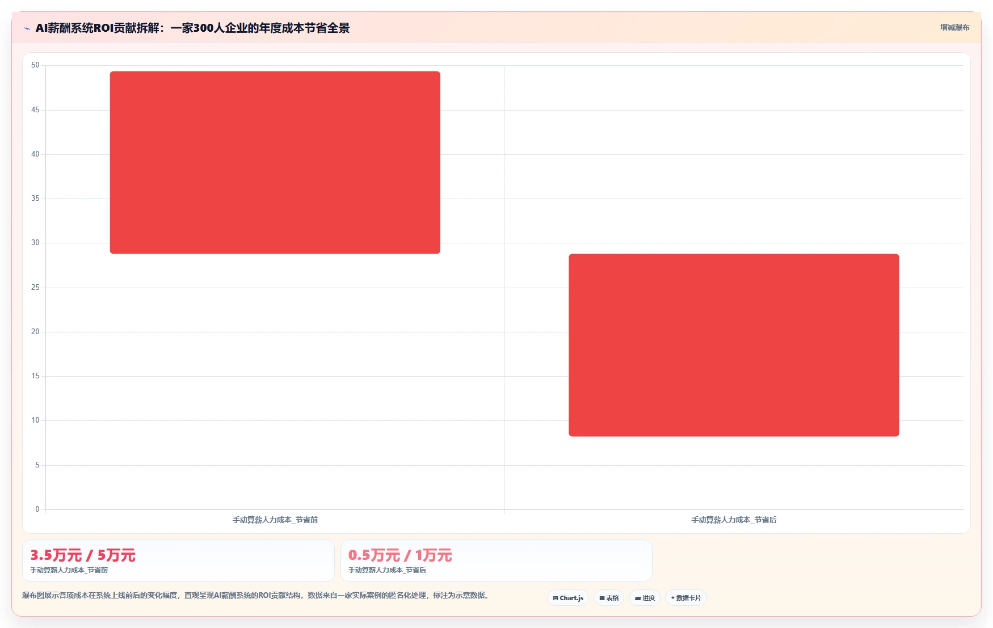Select the Chart.js tag pill
993x628 pixels.
[568, 598]
